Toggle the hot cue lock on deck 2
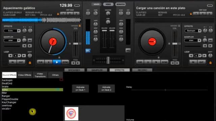Image resolution: width=216 pixels, height=121 pixels. point(191,14)
